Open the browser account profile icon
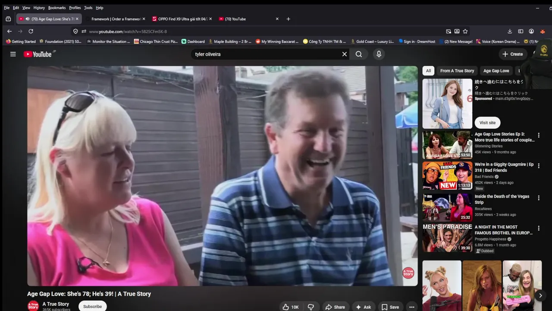 531,31
